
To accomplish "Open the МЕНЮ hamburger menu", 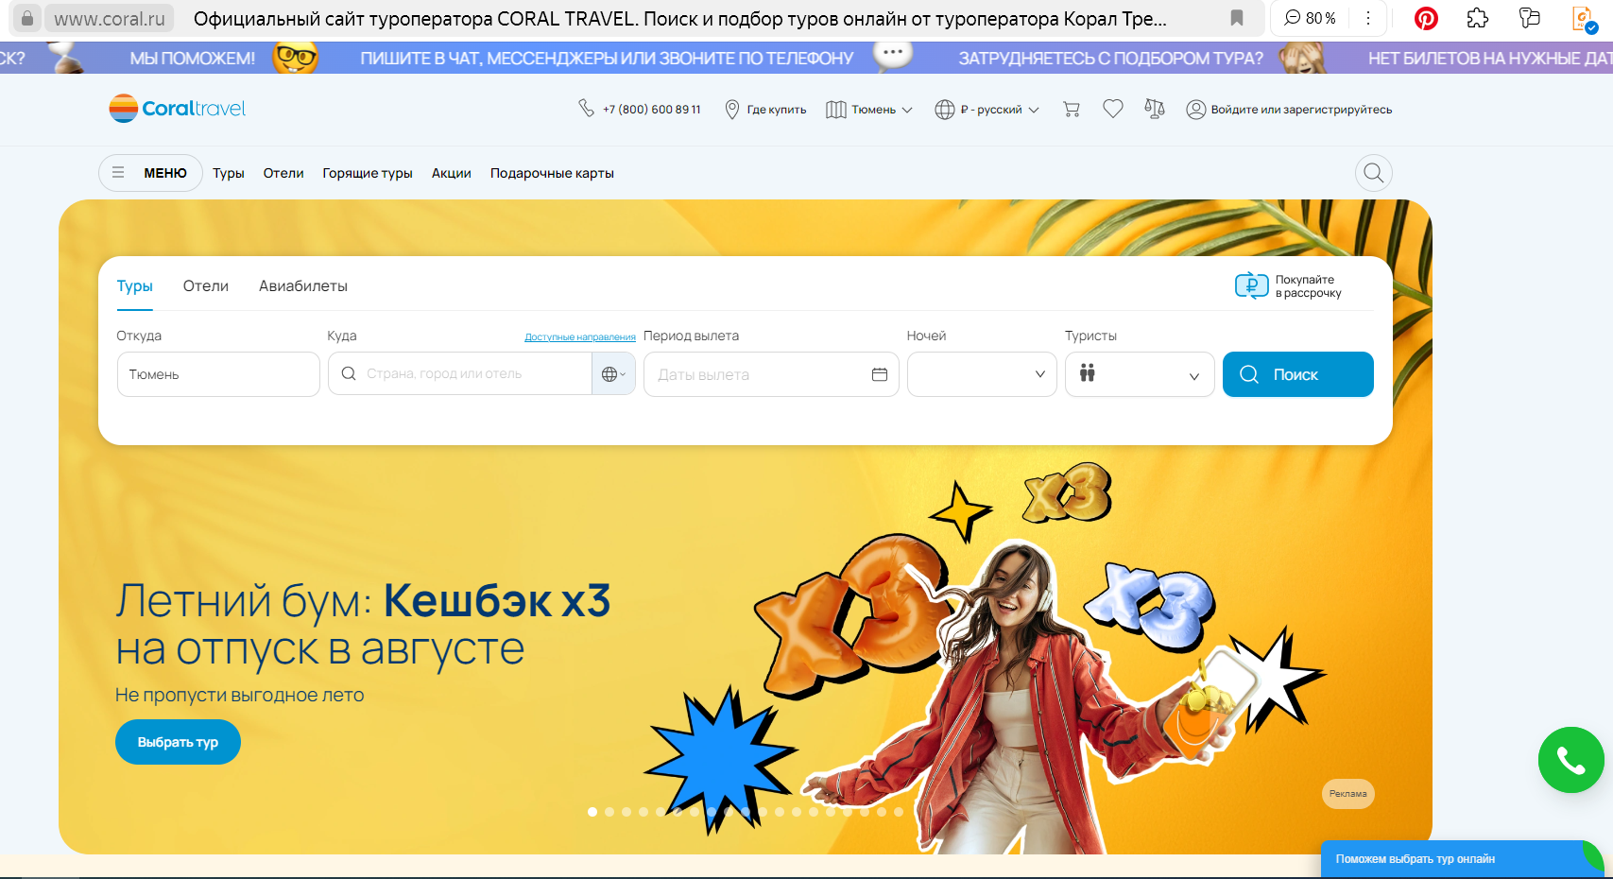I will [150, 173].
